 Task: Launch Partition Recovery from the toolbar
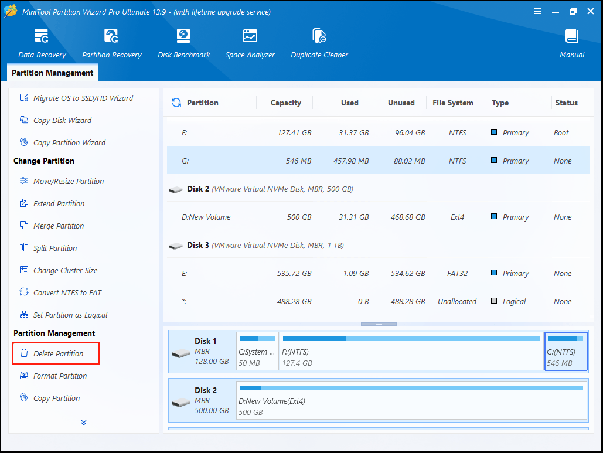[111, 43]
